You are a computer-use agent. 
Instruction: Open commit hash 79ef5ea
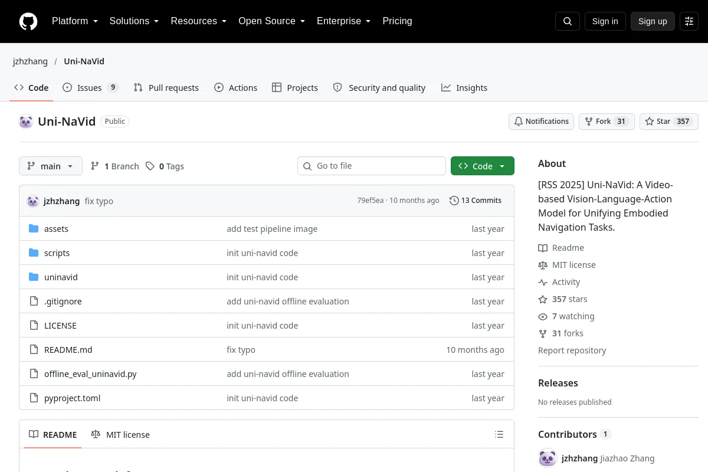pyautogui.click(x=371, y=201)
